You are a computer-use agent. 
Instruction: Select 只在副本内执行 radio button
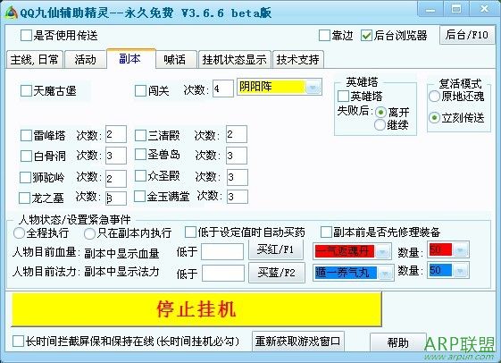(89, 232)
